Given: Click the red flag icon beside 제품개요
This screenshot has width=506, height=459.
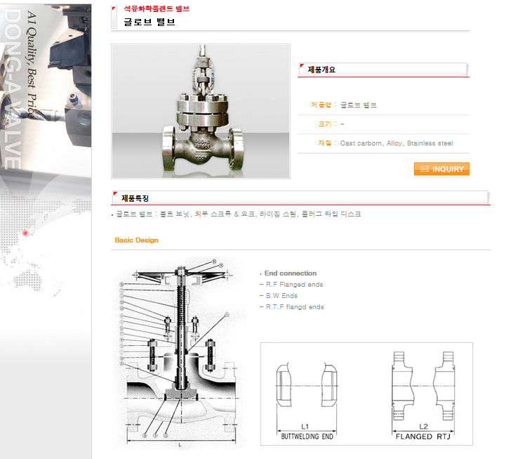Looking at the screenshot, I should 302,66.
